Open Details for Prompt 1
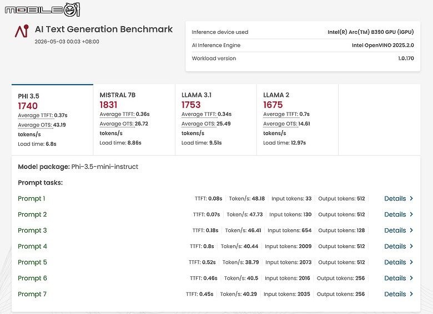 [x=399, y=199]
